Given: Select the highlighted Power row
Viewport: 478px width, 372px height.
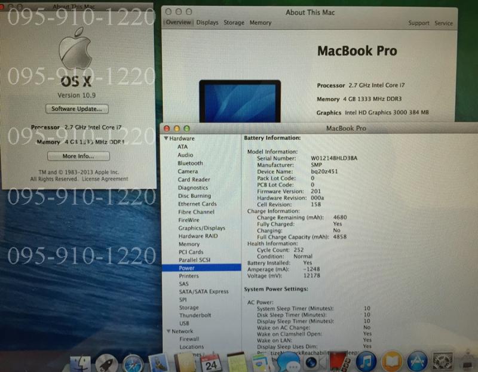Looking at the screenshot, I should 202,268.
